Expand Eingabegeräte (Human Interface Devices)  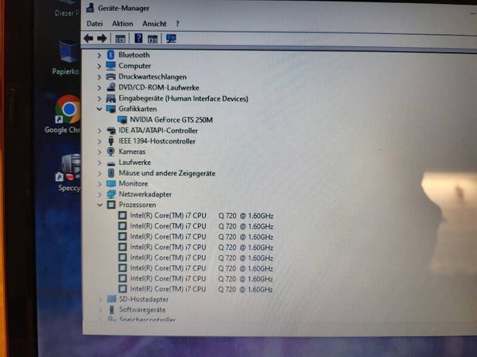[99, 98]
